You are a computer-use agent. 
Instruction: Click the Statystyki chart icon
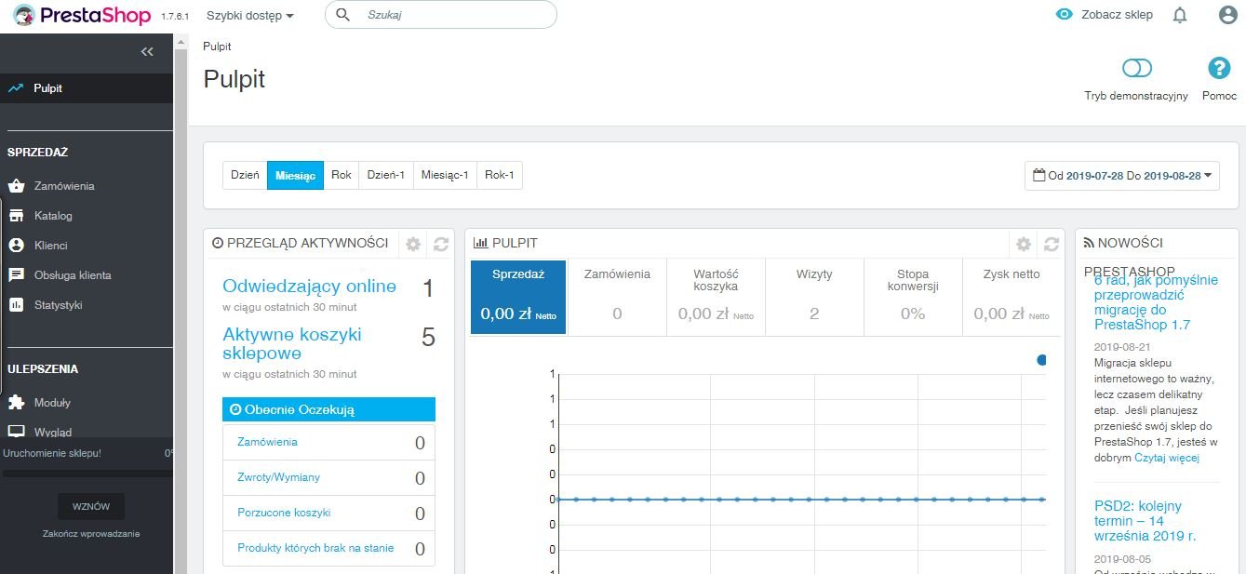tap(16, 304)
